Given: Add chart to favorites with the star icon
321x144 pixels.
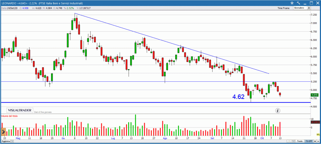Looking at the screenshot, I should [x=292, y=3].
